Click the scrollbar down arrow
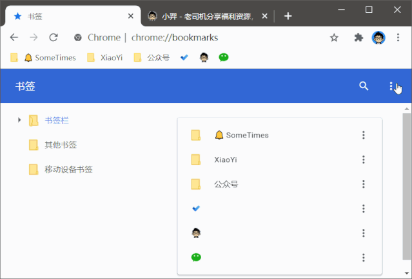 406,273
